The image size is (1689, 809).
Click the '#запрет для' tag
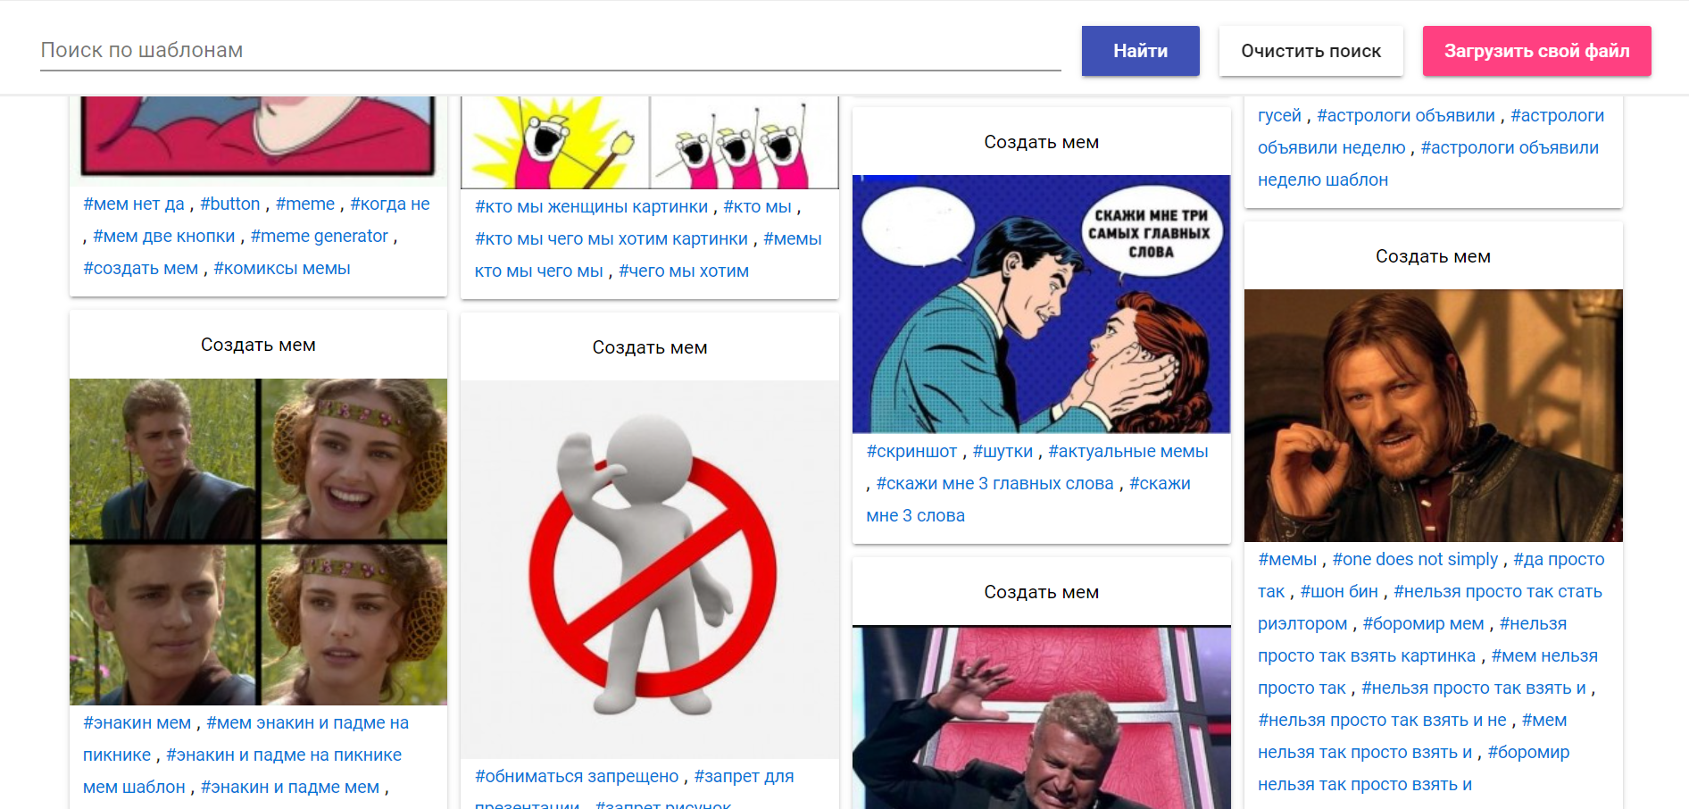(744, 776)
